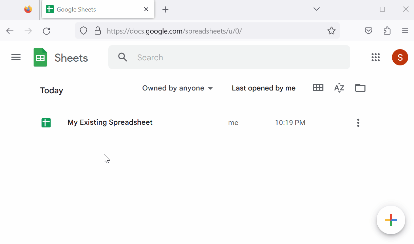
Task: Open the file picker folder icon
Action: [x=360, y=88]
